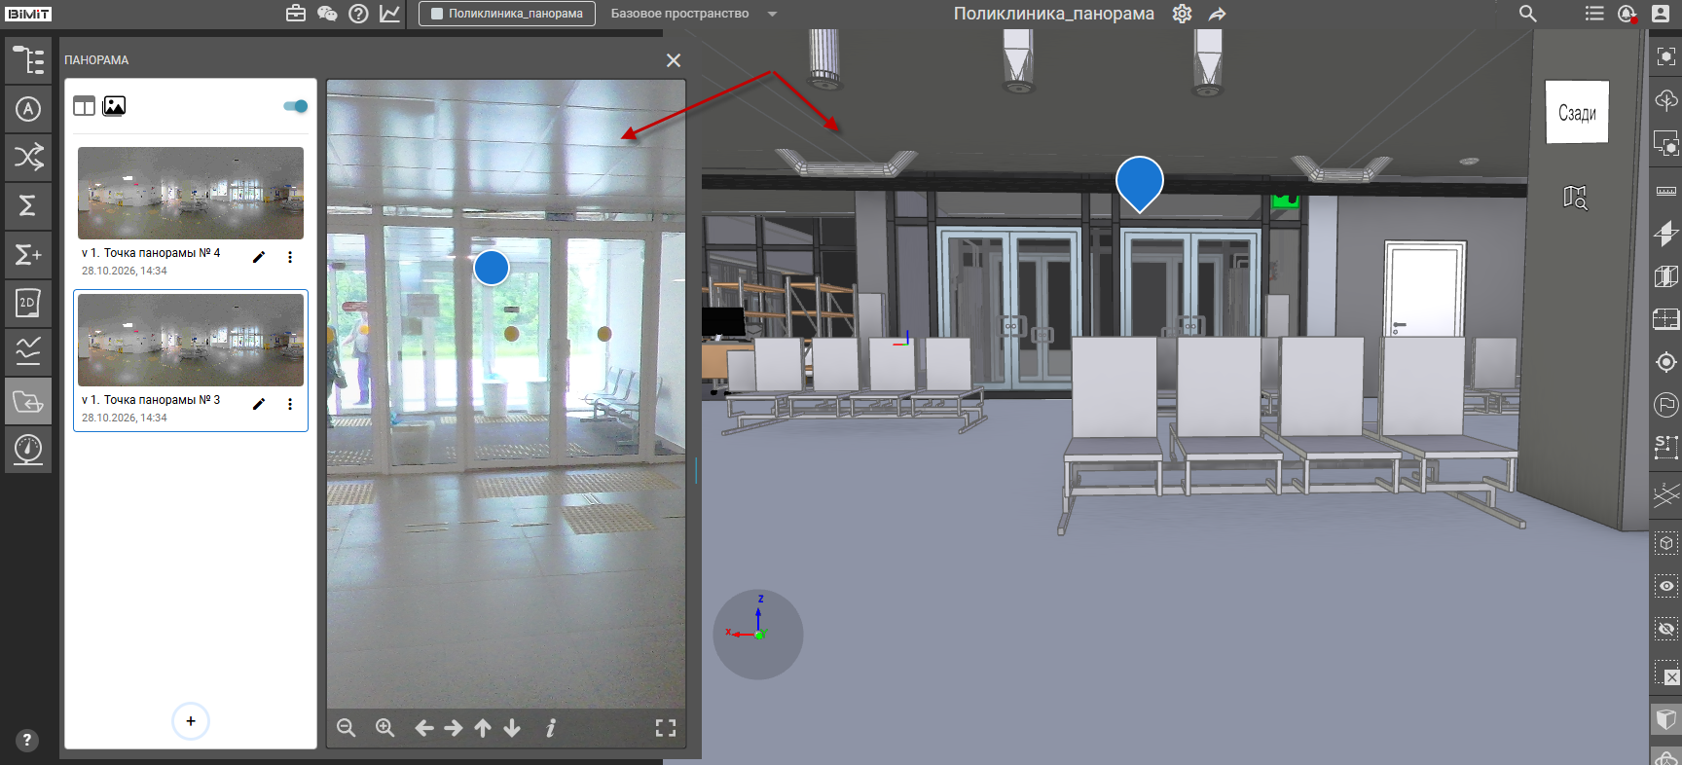
Task: Select the Поликлиника_панорама tab
Action: pos(507,14)
